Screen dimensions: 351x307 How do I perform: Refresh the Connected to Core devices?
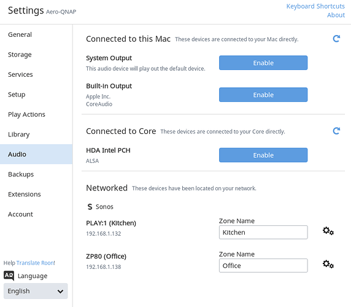[x=336, y=131]
